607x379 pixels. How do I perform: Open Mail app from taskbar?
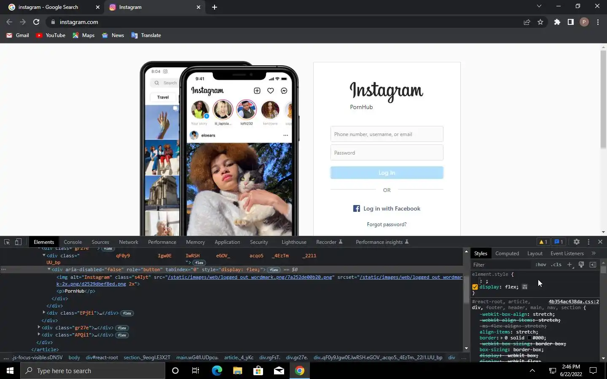point(279,371)
